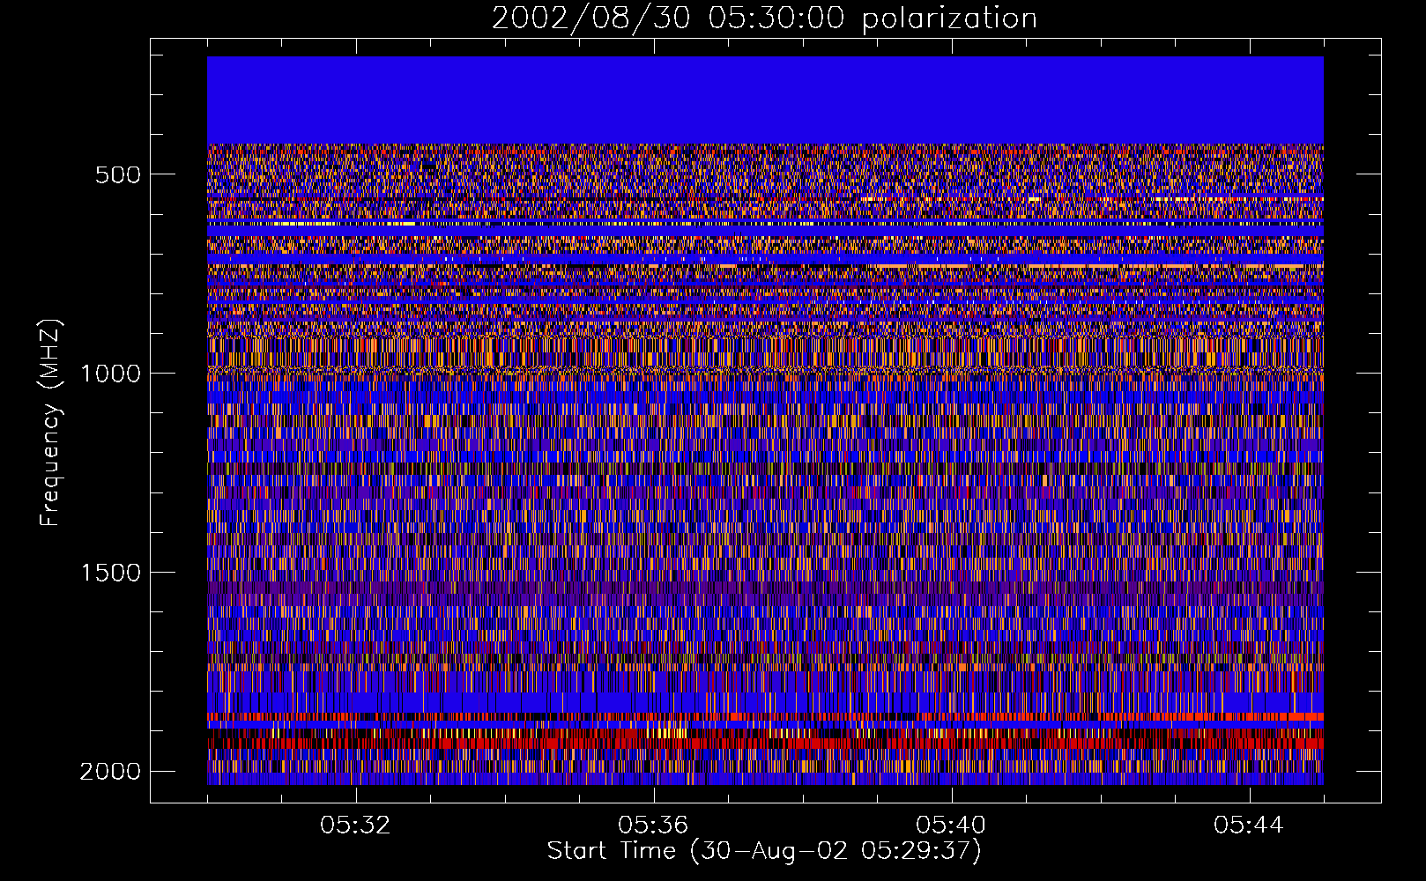Click the solid blue band above 500 MHz
Image resolution: width=1426 pixels, height=881 pixels.
(x=765, y=100)
